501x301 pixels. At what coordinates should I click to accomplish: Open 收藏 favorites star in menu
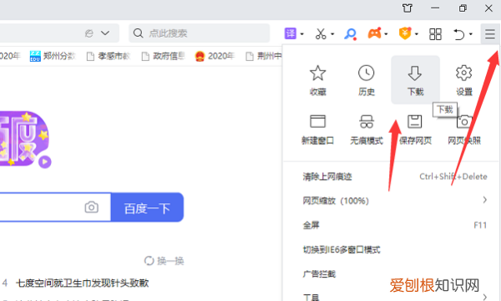click(x=317, y=80)
